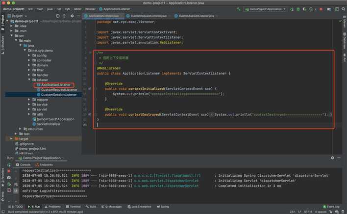Expand the mapper package

pyautogui.click(x=29, y=99)
